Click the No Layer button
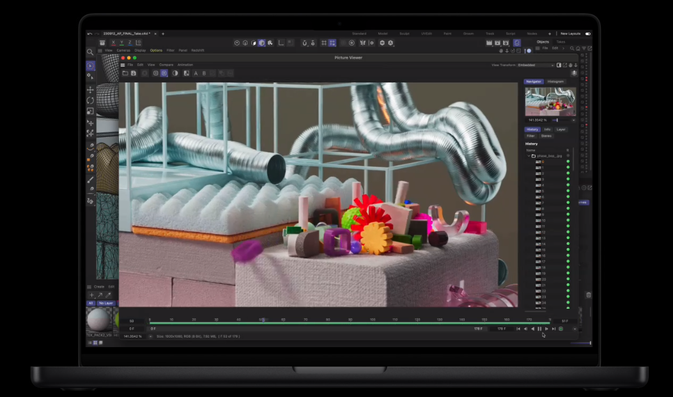This screenshot has width=673, height=397. click(105, 303)
